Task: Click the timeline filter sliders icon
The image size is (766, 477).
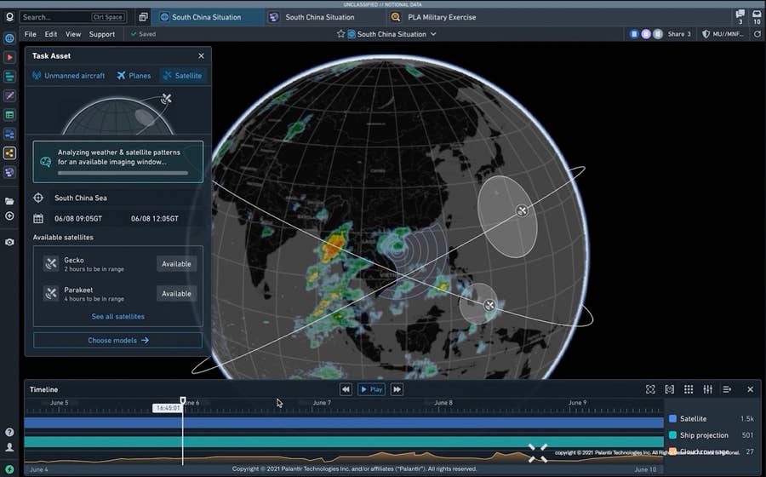Action: click(x=707, y=389)
